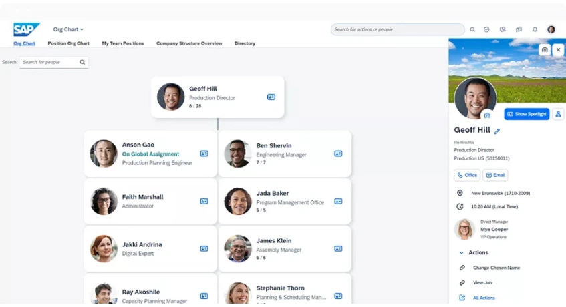This screenshot has width=566, height=307.
Task: Open Company Structure Overview tab
Action: pyautogui.click(x=189, y=43)
